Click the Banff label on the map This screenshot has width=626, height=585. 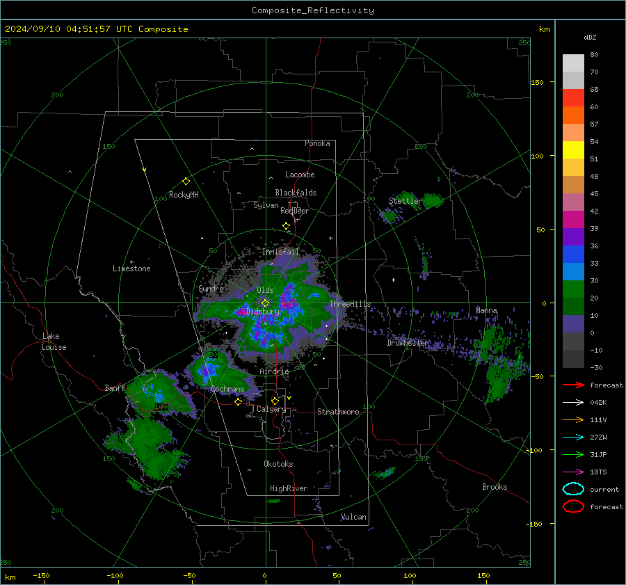[115, 387]
